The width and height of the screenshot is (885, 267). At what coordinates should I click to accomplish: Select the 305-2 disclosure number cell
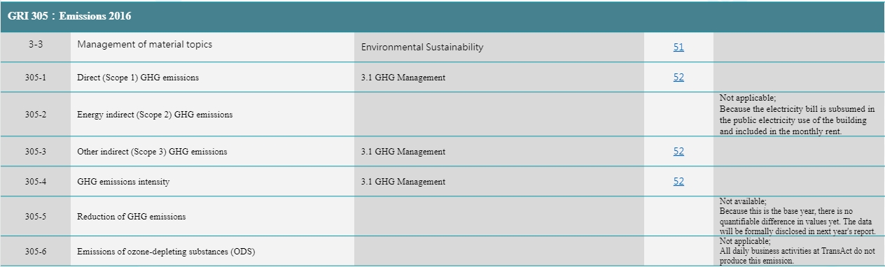coord(36,115)
